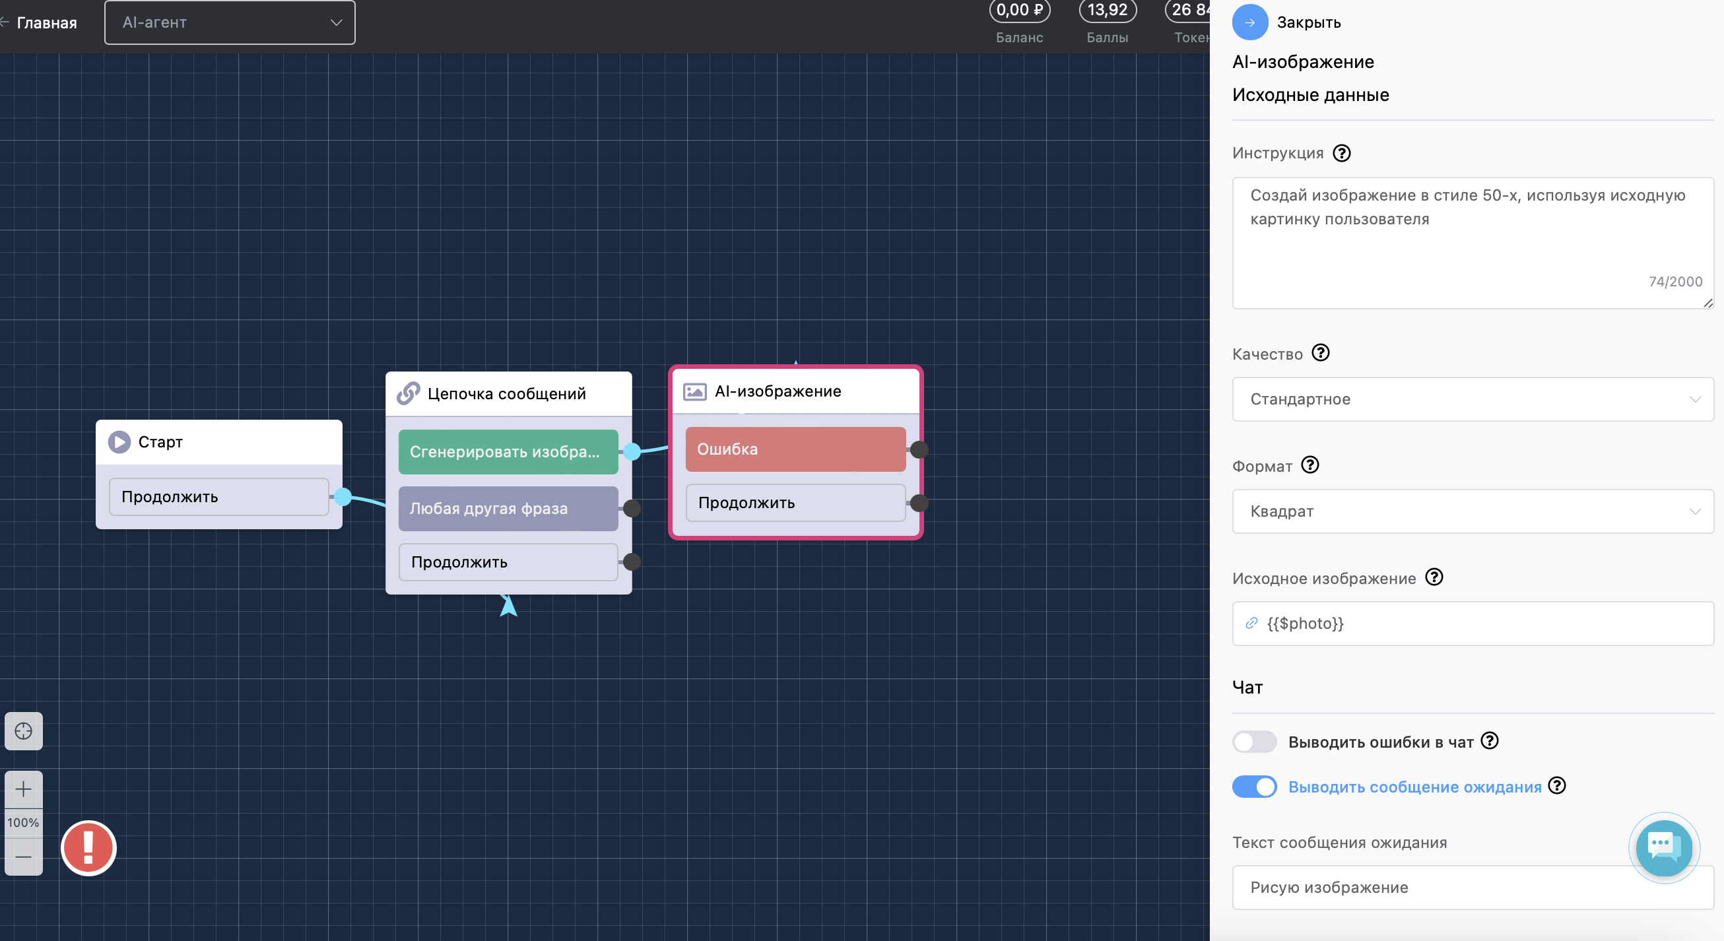
Task: Click the Текст сообщения ожидания input field
Action: pyautogui.click(x=1473, y=888)
